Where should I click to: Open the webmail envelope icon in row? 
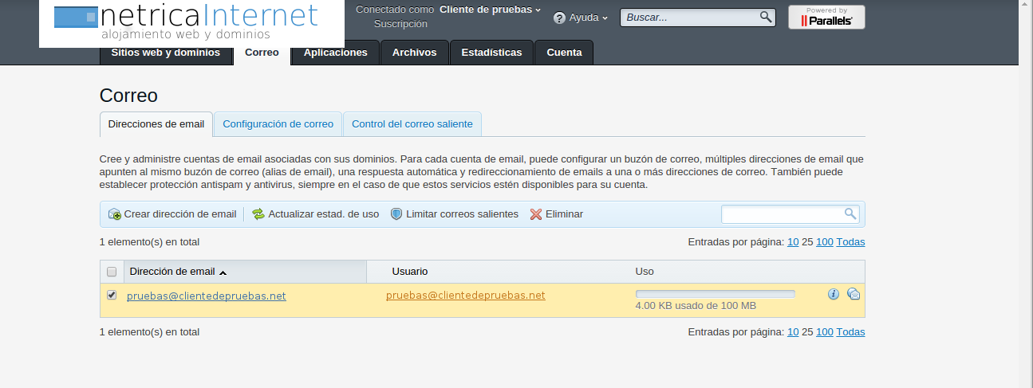[x=854, y=294]
